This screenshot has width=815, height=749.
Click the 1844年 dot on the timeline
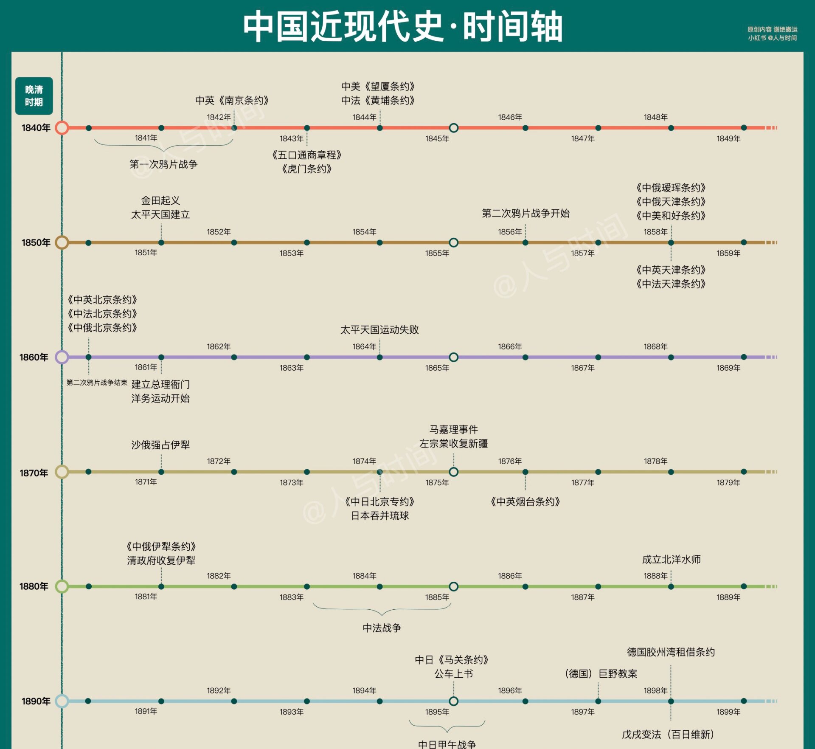pos(379,128)
